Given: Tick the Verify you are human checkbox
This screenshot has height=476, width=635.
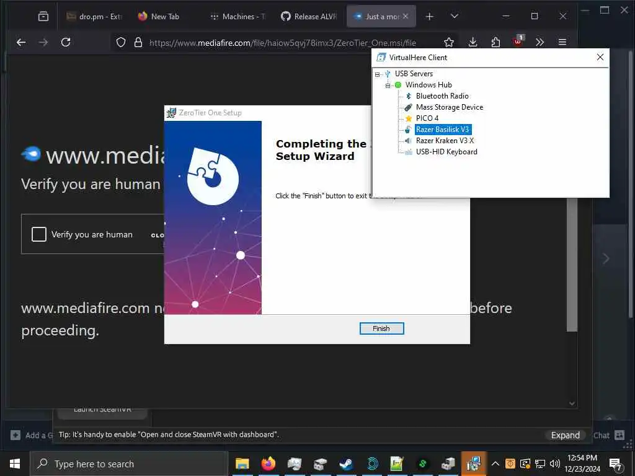Looking at the screenshot, I should (x=39, y=234).
